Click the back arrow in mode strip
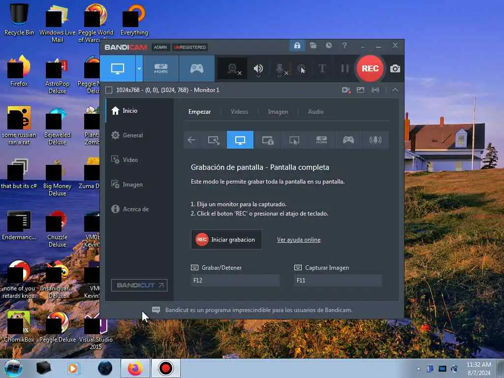 point(191,140)
